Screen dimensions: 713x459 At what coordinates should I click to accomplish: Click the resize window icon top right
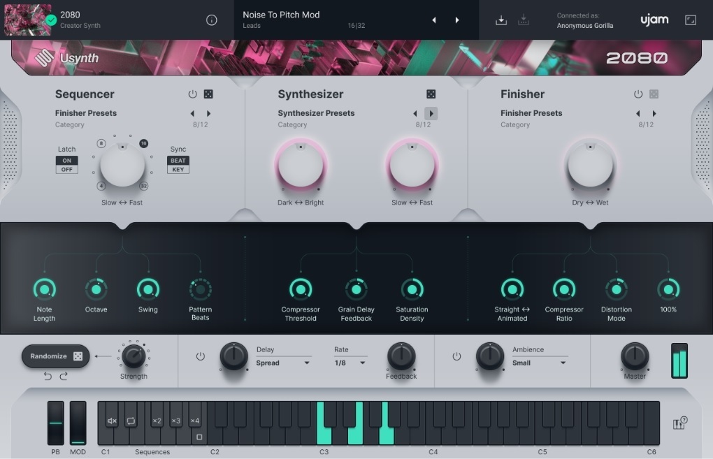pos(690,20)
